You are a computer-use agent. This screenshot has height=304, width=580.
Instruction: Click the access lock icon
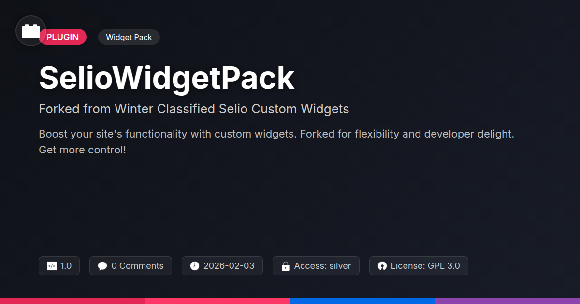(x=286, y=266)
